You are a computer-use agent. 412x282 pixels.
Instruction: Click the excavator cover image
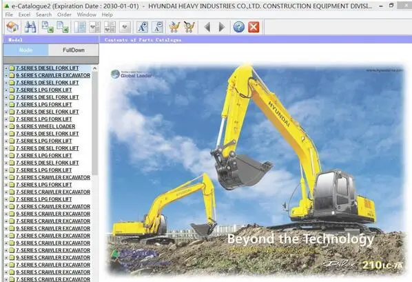[x=256, y=170]
